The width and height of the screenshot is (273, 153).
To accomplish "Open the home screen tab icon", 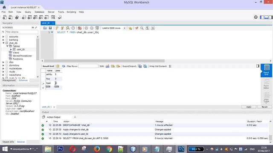I will point(4,7).
